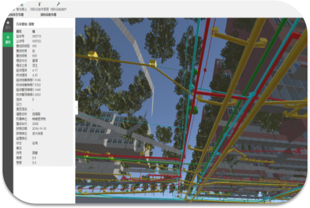310x208 pixels.
Task: Click the 消防设施维护 wrench icon
Action: [x=58, y=6]
